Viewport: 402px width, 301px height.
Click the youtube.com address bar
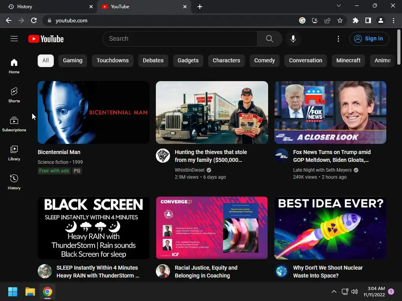point(169,20)
